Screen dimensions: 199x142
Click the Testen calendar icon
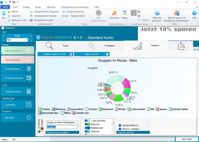pyautogui.click(x=125, y=13)
